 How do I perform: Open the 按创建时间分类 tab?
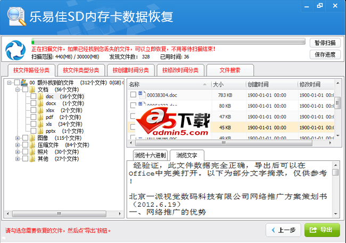(x=130, y=70)
